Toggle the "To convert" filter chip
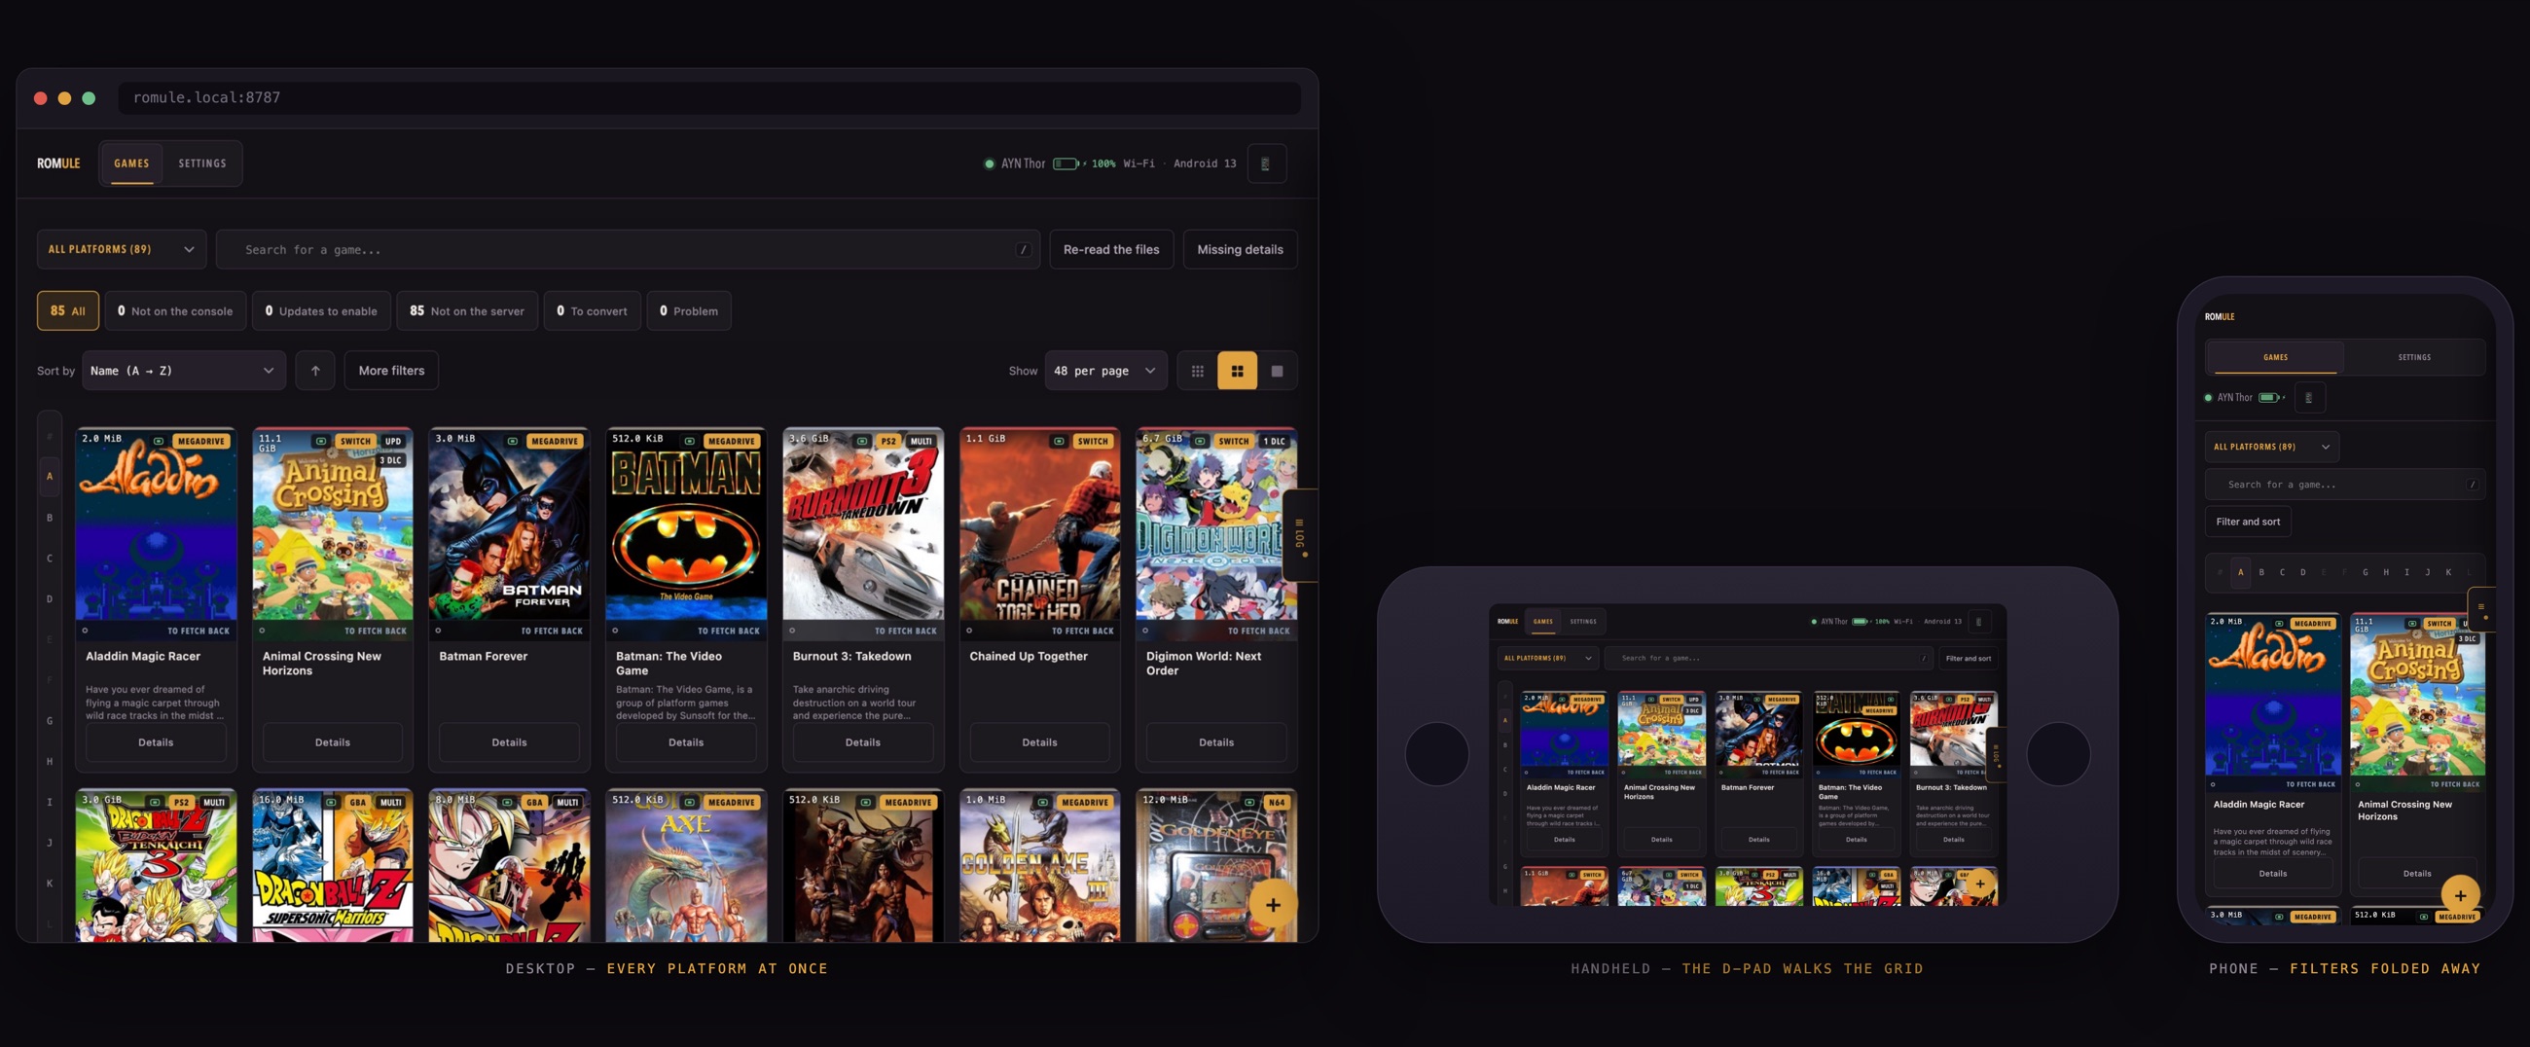Screen dimensions: 2530x1047 (593, 310)
